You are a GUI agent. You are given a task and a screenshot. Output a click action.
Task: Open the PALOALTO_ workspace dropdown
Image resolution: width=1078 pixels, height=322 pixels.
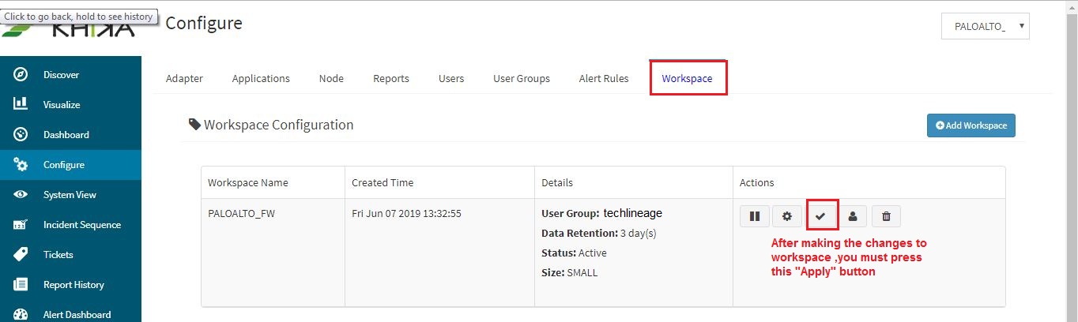click(x=986, y=26)
